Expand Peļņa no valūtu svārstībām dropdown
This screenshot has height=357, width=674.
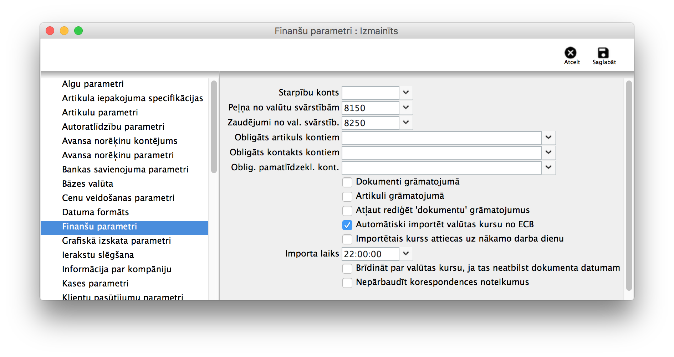[405, 108]
